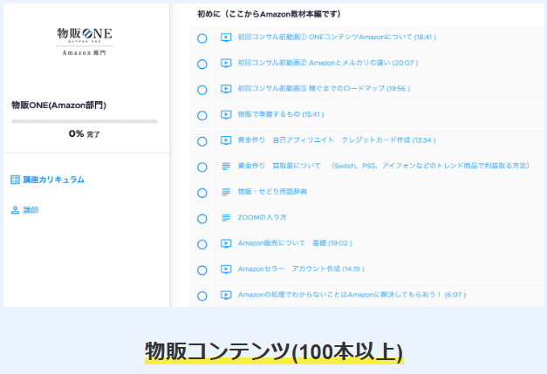Click video icon for Amazon販売について 基礎
Viewport: 547px width, 374px height.
[x=226, y=243]
